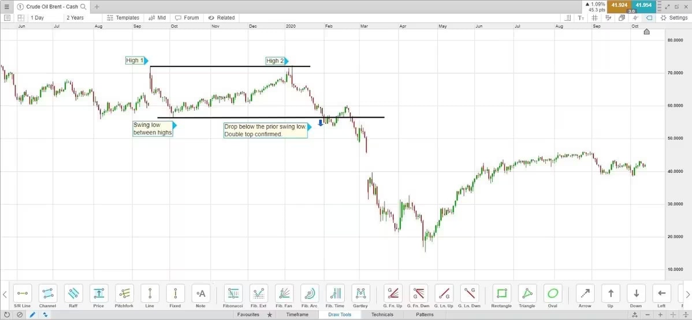The height and width of the screenshot is (320, 692).
Task: Choose the Raff regression channel tool
Action: 73,293
